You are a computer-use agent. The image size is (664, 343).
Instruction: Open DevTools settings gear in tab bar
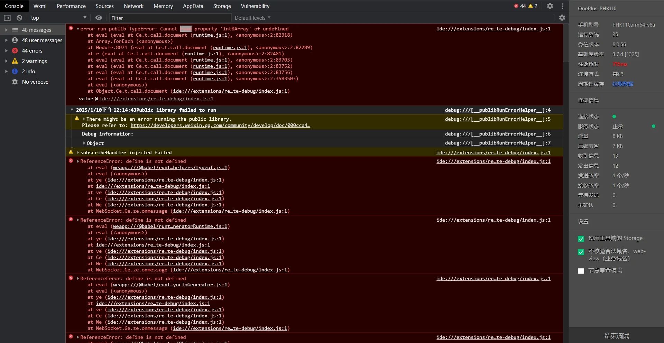pos(550,6)
